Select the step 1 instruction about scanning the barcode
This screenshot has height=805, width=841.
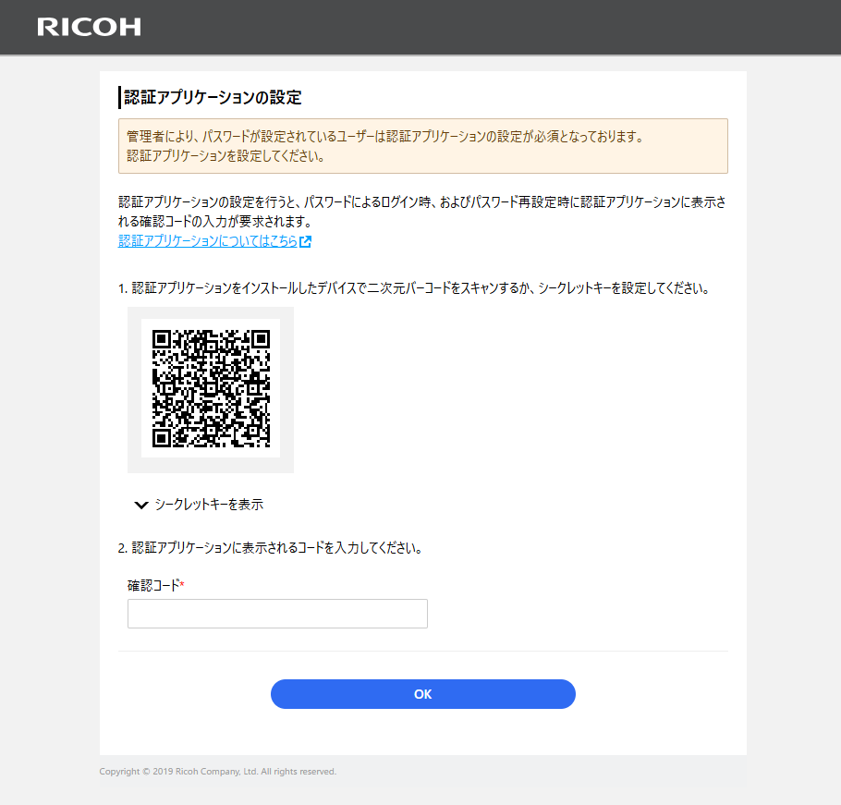tap(414, 288)
